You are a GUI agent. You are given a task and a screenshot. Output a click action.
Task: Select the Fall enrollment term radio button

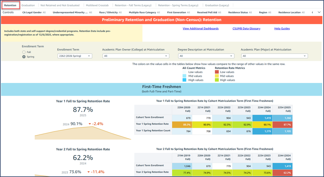[x=24, y=52]
